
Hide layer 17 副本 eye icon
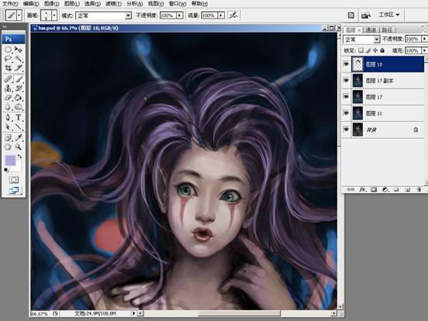[347, 81]
